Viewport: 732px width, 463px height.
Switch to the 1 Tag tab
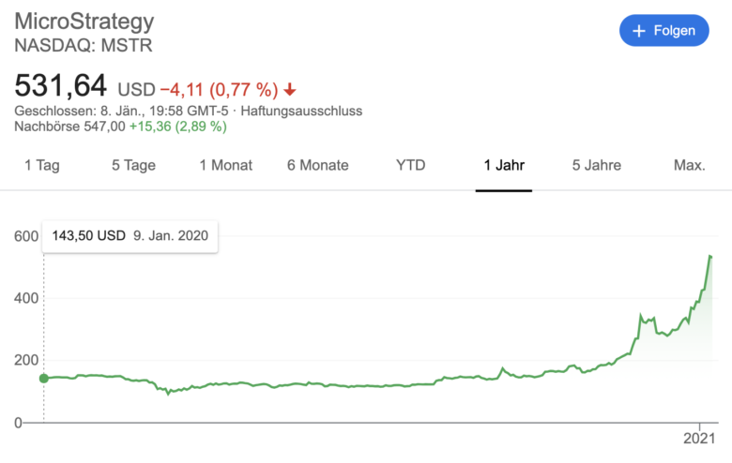coord(42,165)
